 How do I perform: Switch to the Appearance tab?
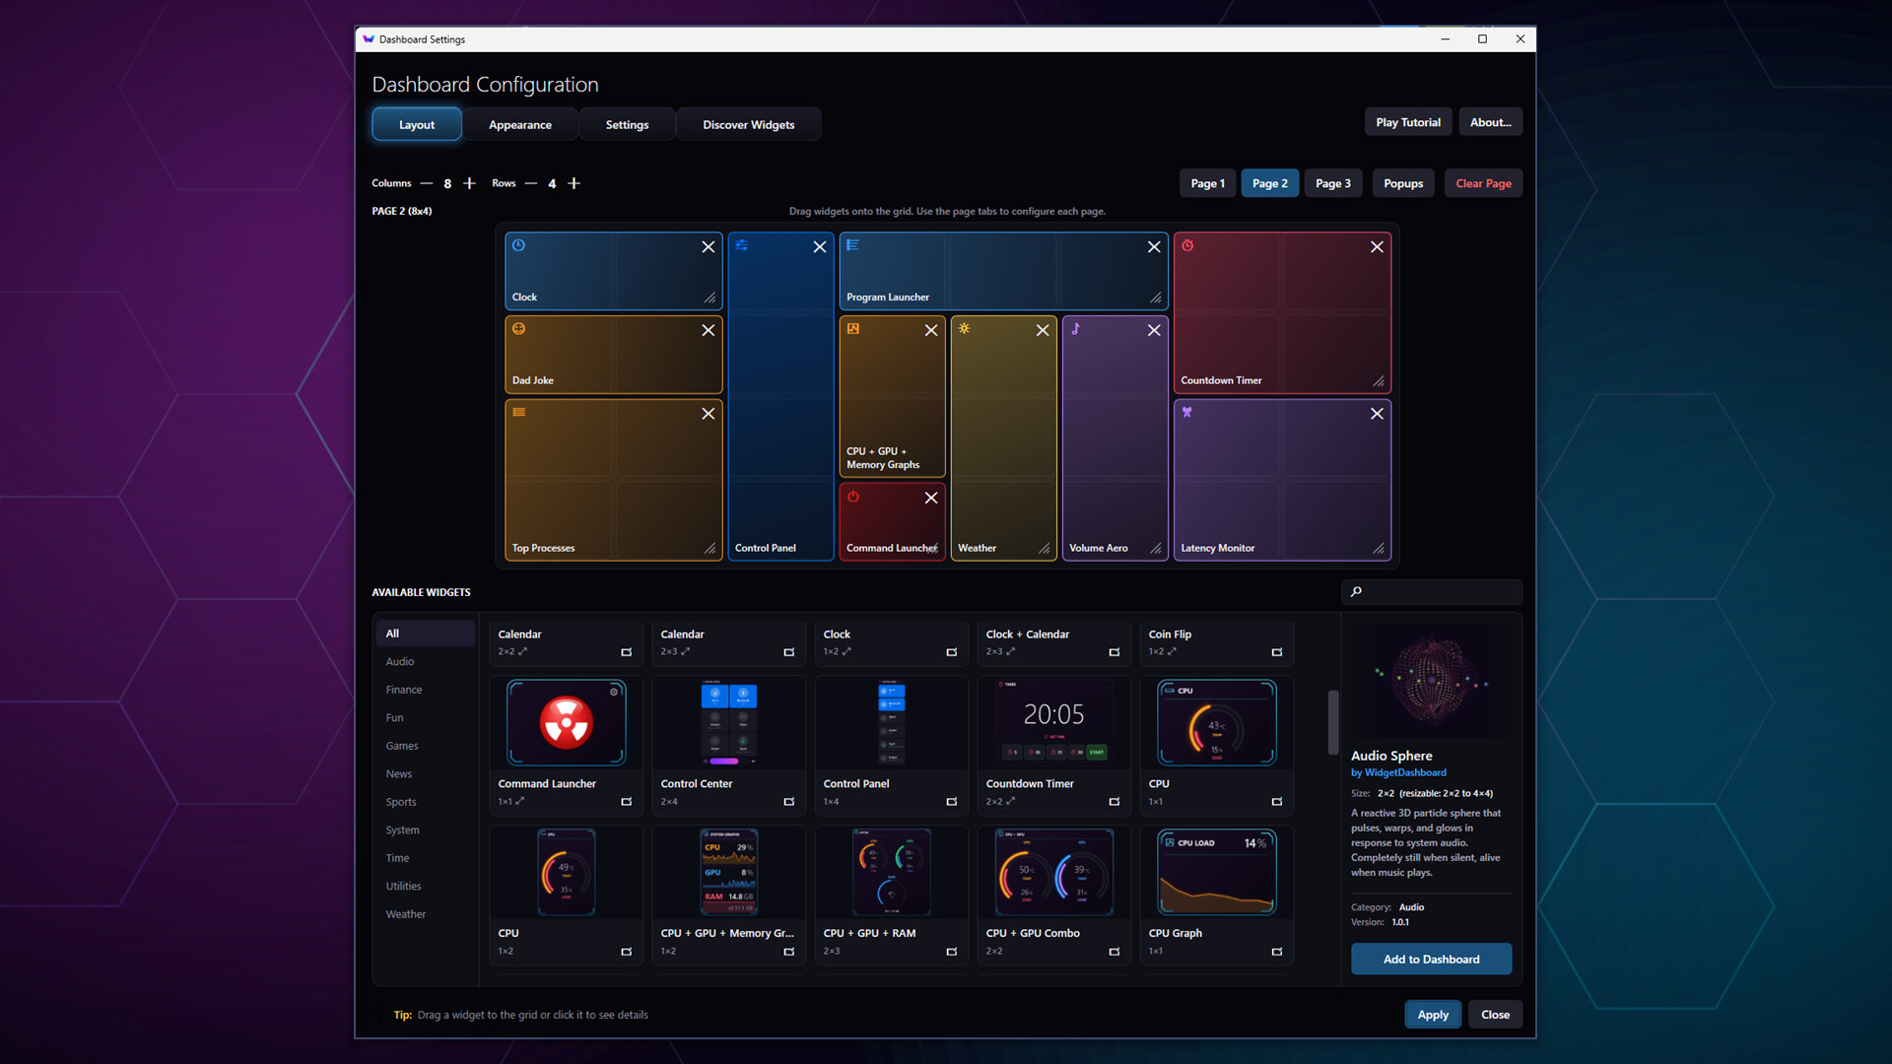click(520, 125)
